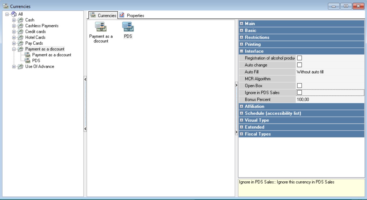Click the PDS item icon in tree
The height and width of the screenshot is (200, 367).
point(27,60)
